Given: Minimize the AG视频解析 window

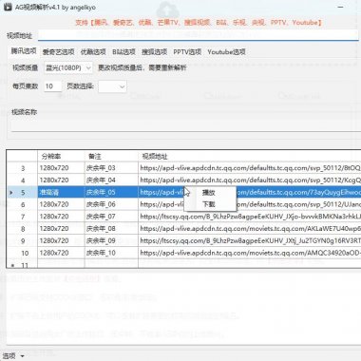Looking at the screenshot, I should [x=341, y=7].
